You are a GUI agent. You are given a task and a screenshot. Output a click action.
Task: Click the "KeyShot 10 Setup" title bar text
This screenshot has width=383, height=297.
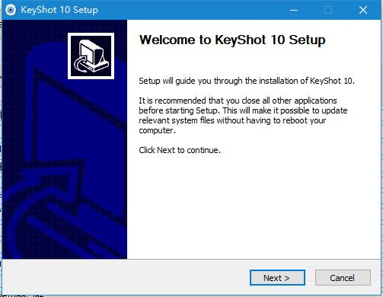[x=59, y=10]
